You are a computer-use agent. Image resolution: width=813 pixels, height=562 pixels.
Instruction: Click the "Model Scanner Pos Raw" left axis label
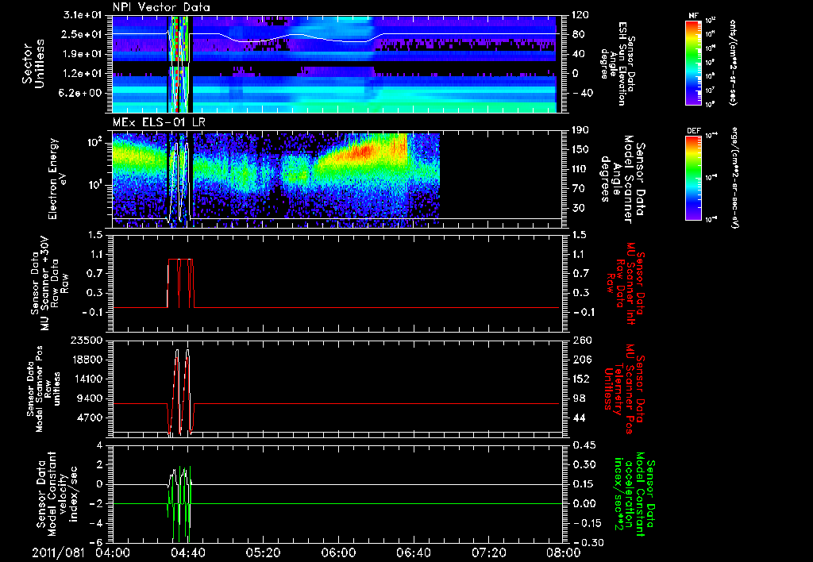43,389
